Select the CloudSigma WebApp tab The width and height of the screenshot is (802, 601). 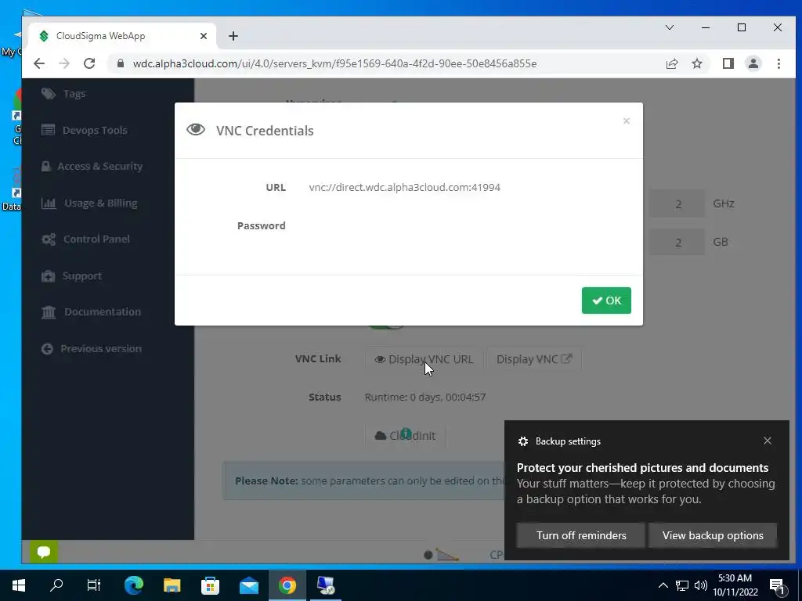[x=123, y=36]
